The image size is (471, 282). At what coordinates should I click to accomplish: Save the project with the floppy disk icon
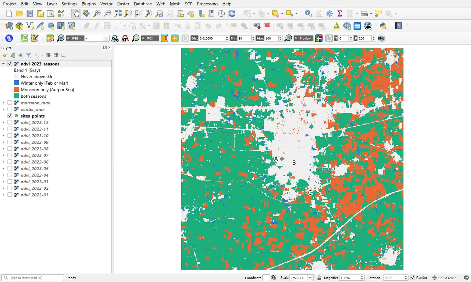(30, 13)
